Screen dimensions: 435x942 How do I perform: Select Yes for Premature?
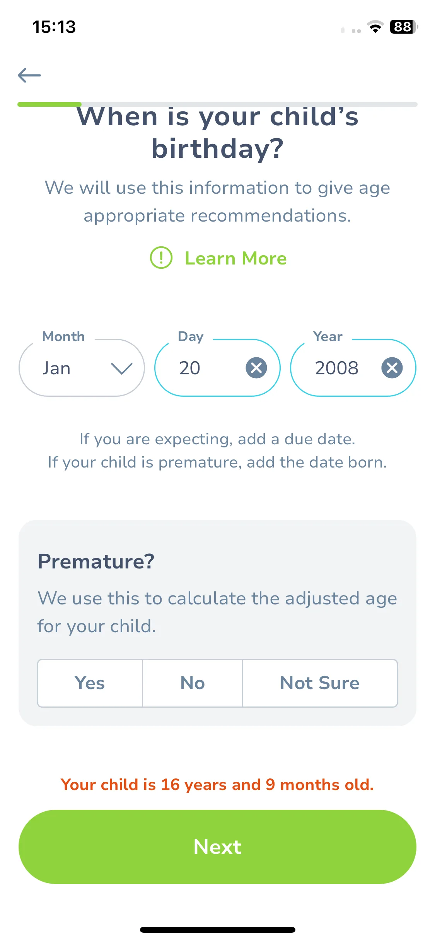point(90,683)
